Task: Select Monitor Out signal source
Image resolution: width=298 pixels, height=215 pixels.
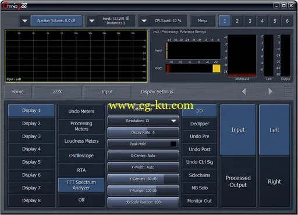Action: point(200,201)
